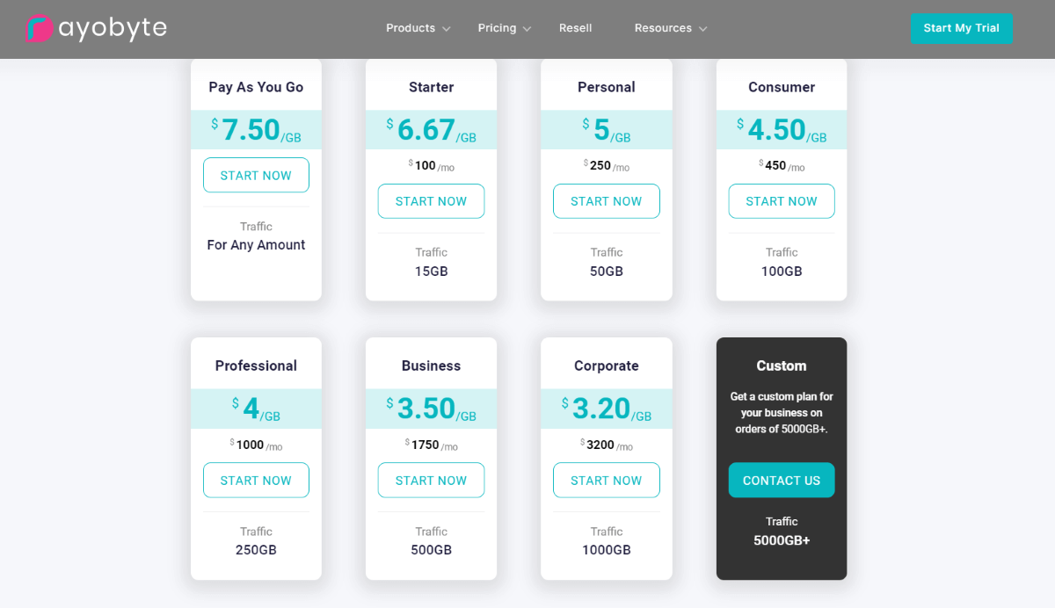
Task: Start the Professional plan now
Action: 256,481
